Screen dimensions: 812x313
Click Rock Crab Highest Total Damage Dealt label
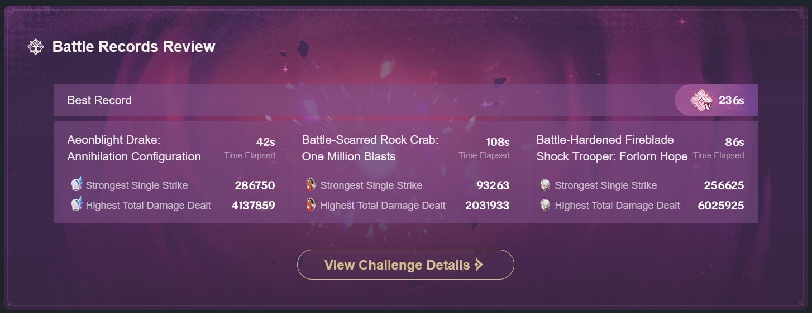(x=383, y=206)
